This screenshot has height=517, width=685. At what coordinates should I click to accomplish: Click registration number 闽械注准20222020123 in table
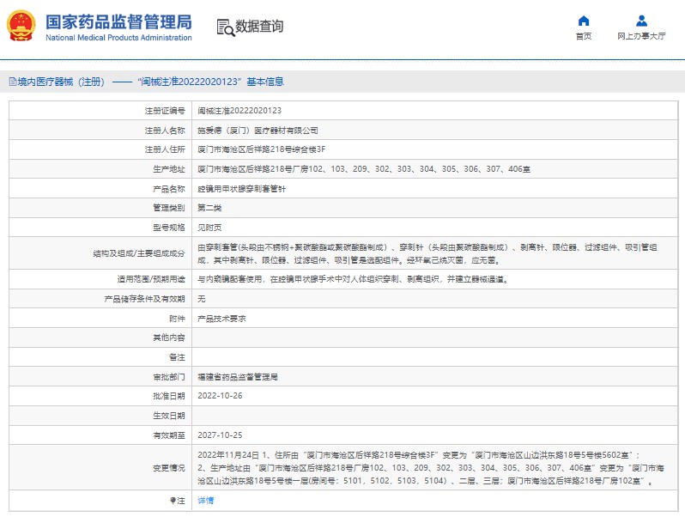pos(239,111)
